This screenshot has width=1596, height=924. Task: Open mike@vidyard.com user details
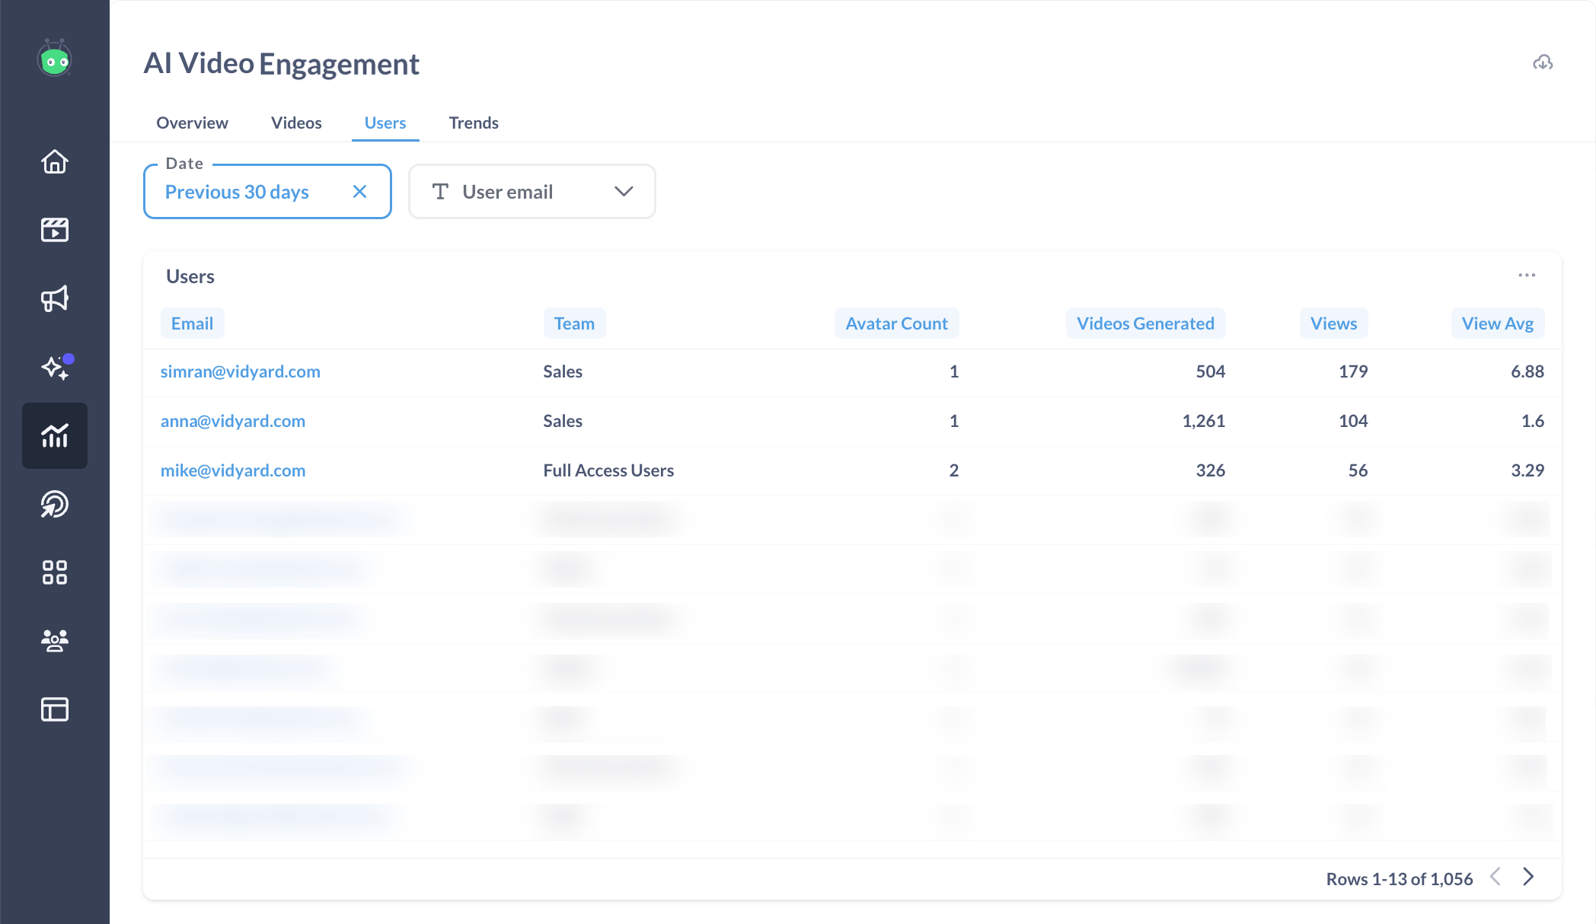click(233, 470)
